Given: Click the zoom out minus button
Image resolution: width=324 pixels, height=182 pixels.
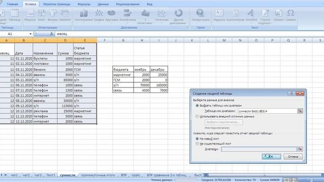Looking at the screenshot, I should [x=312, y=180].
